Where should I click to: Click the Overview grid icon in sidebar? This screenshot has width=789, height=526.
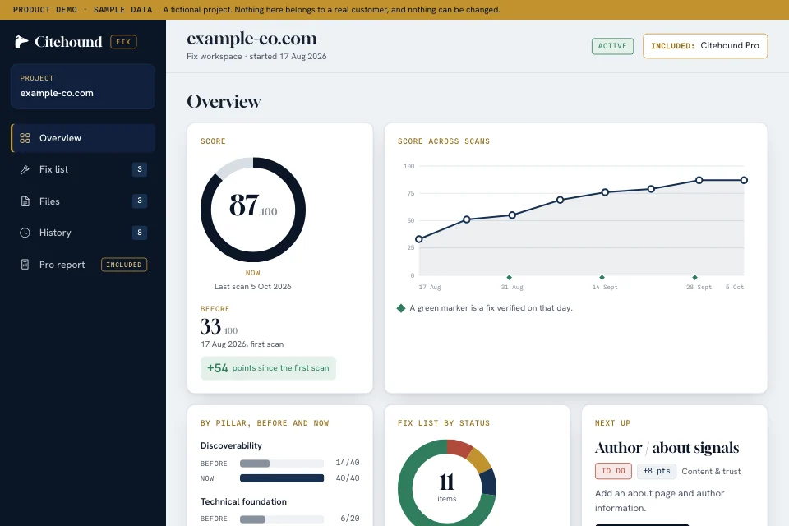pos(25,138)
